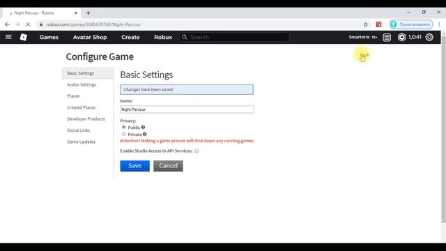Enable Studio Access to API Services checkbox
This screenshot has width=446, height=251.
[197, 151]
